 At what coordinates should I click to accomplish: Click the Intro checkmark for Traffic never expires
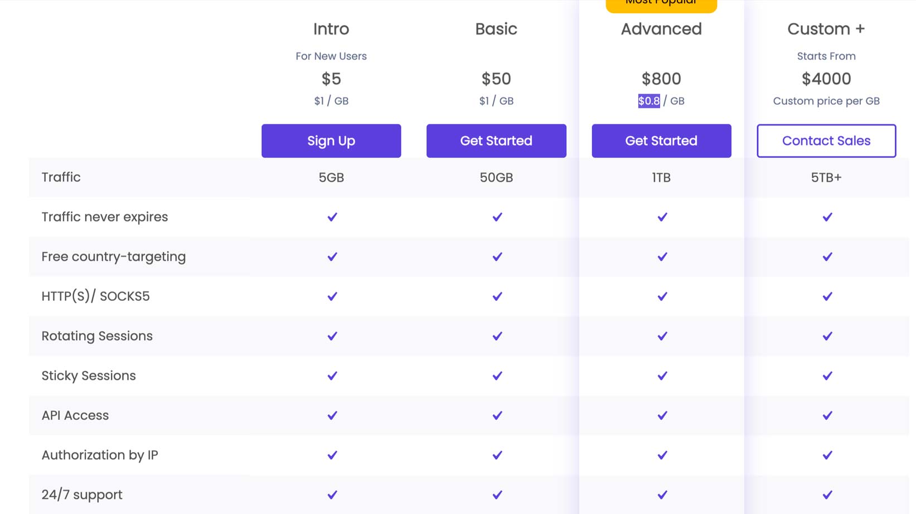(332, 217)
